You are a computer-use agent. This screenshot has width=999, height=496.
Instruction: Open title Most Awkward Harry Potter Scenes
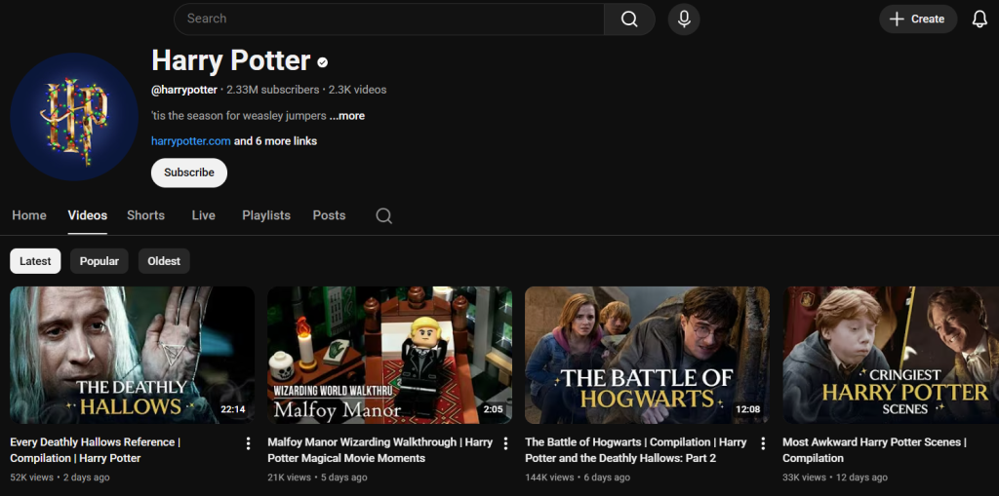point(875,450)
